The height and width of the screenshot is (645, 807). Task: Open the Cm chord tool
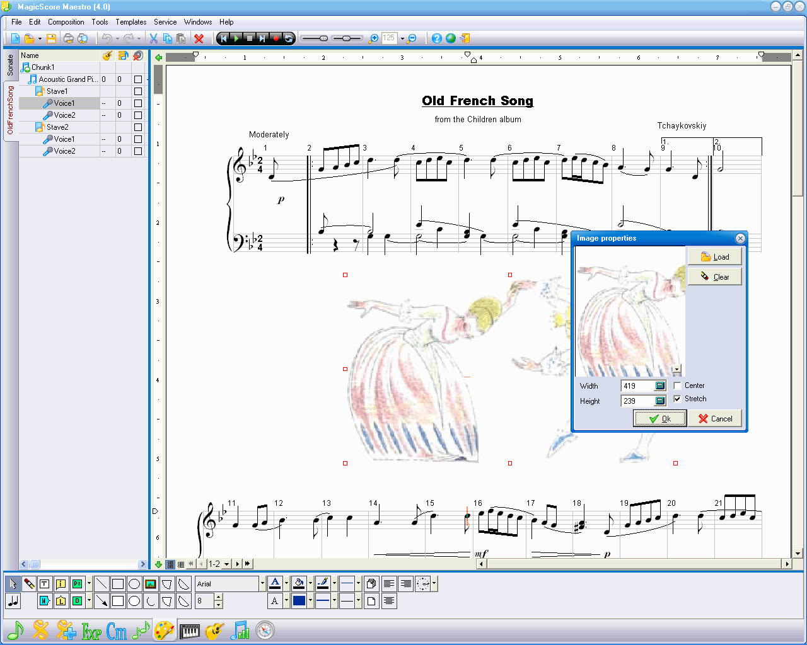tap(116, 631)
